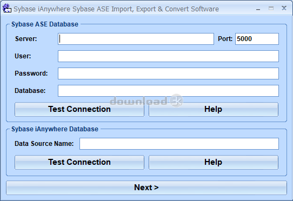Test Connection for Sybase ASE Database
Image resolution: width=293 pixels, height=201 pixels.
click(79, 109)
